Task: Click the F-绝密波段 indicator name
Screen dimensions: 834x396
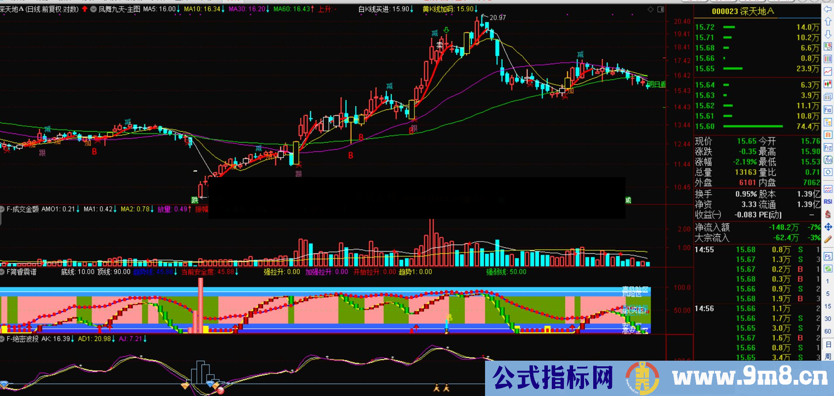Action: (23, 338)
